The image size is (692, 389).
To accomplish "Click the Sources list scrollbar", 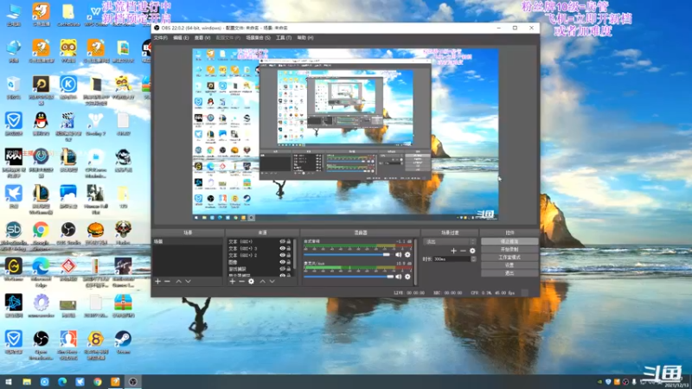I will (x=294, y=256).
